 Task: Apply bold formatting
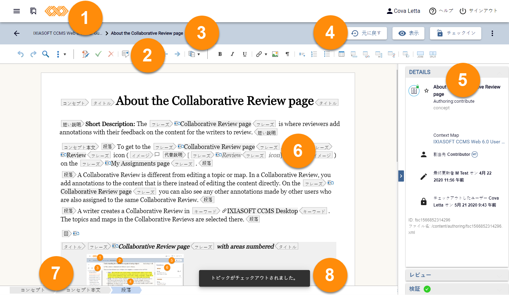tap(220, 54)
